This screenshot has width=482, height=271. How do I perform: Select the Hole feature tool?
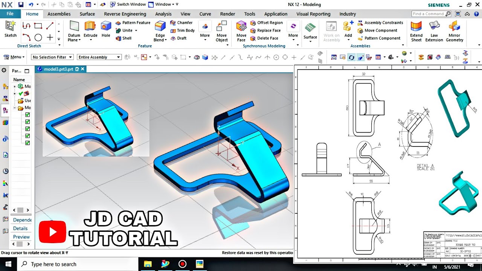click(x=106, y=29)
